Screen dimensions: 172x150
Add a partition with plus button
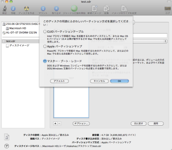55,124
